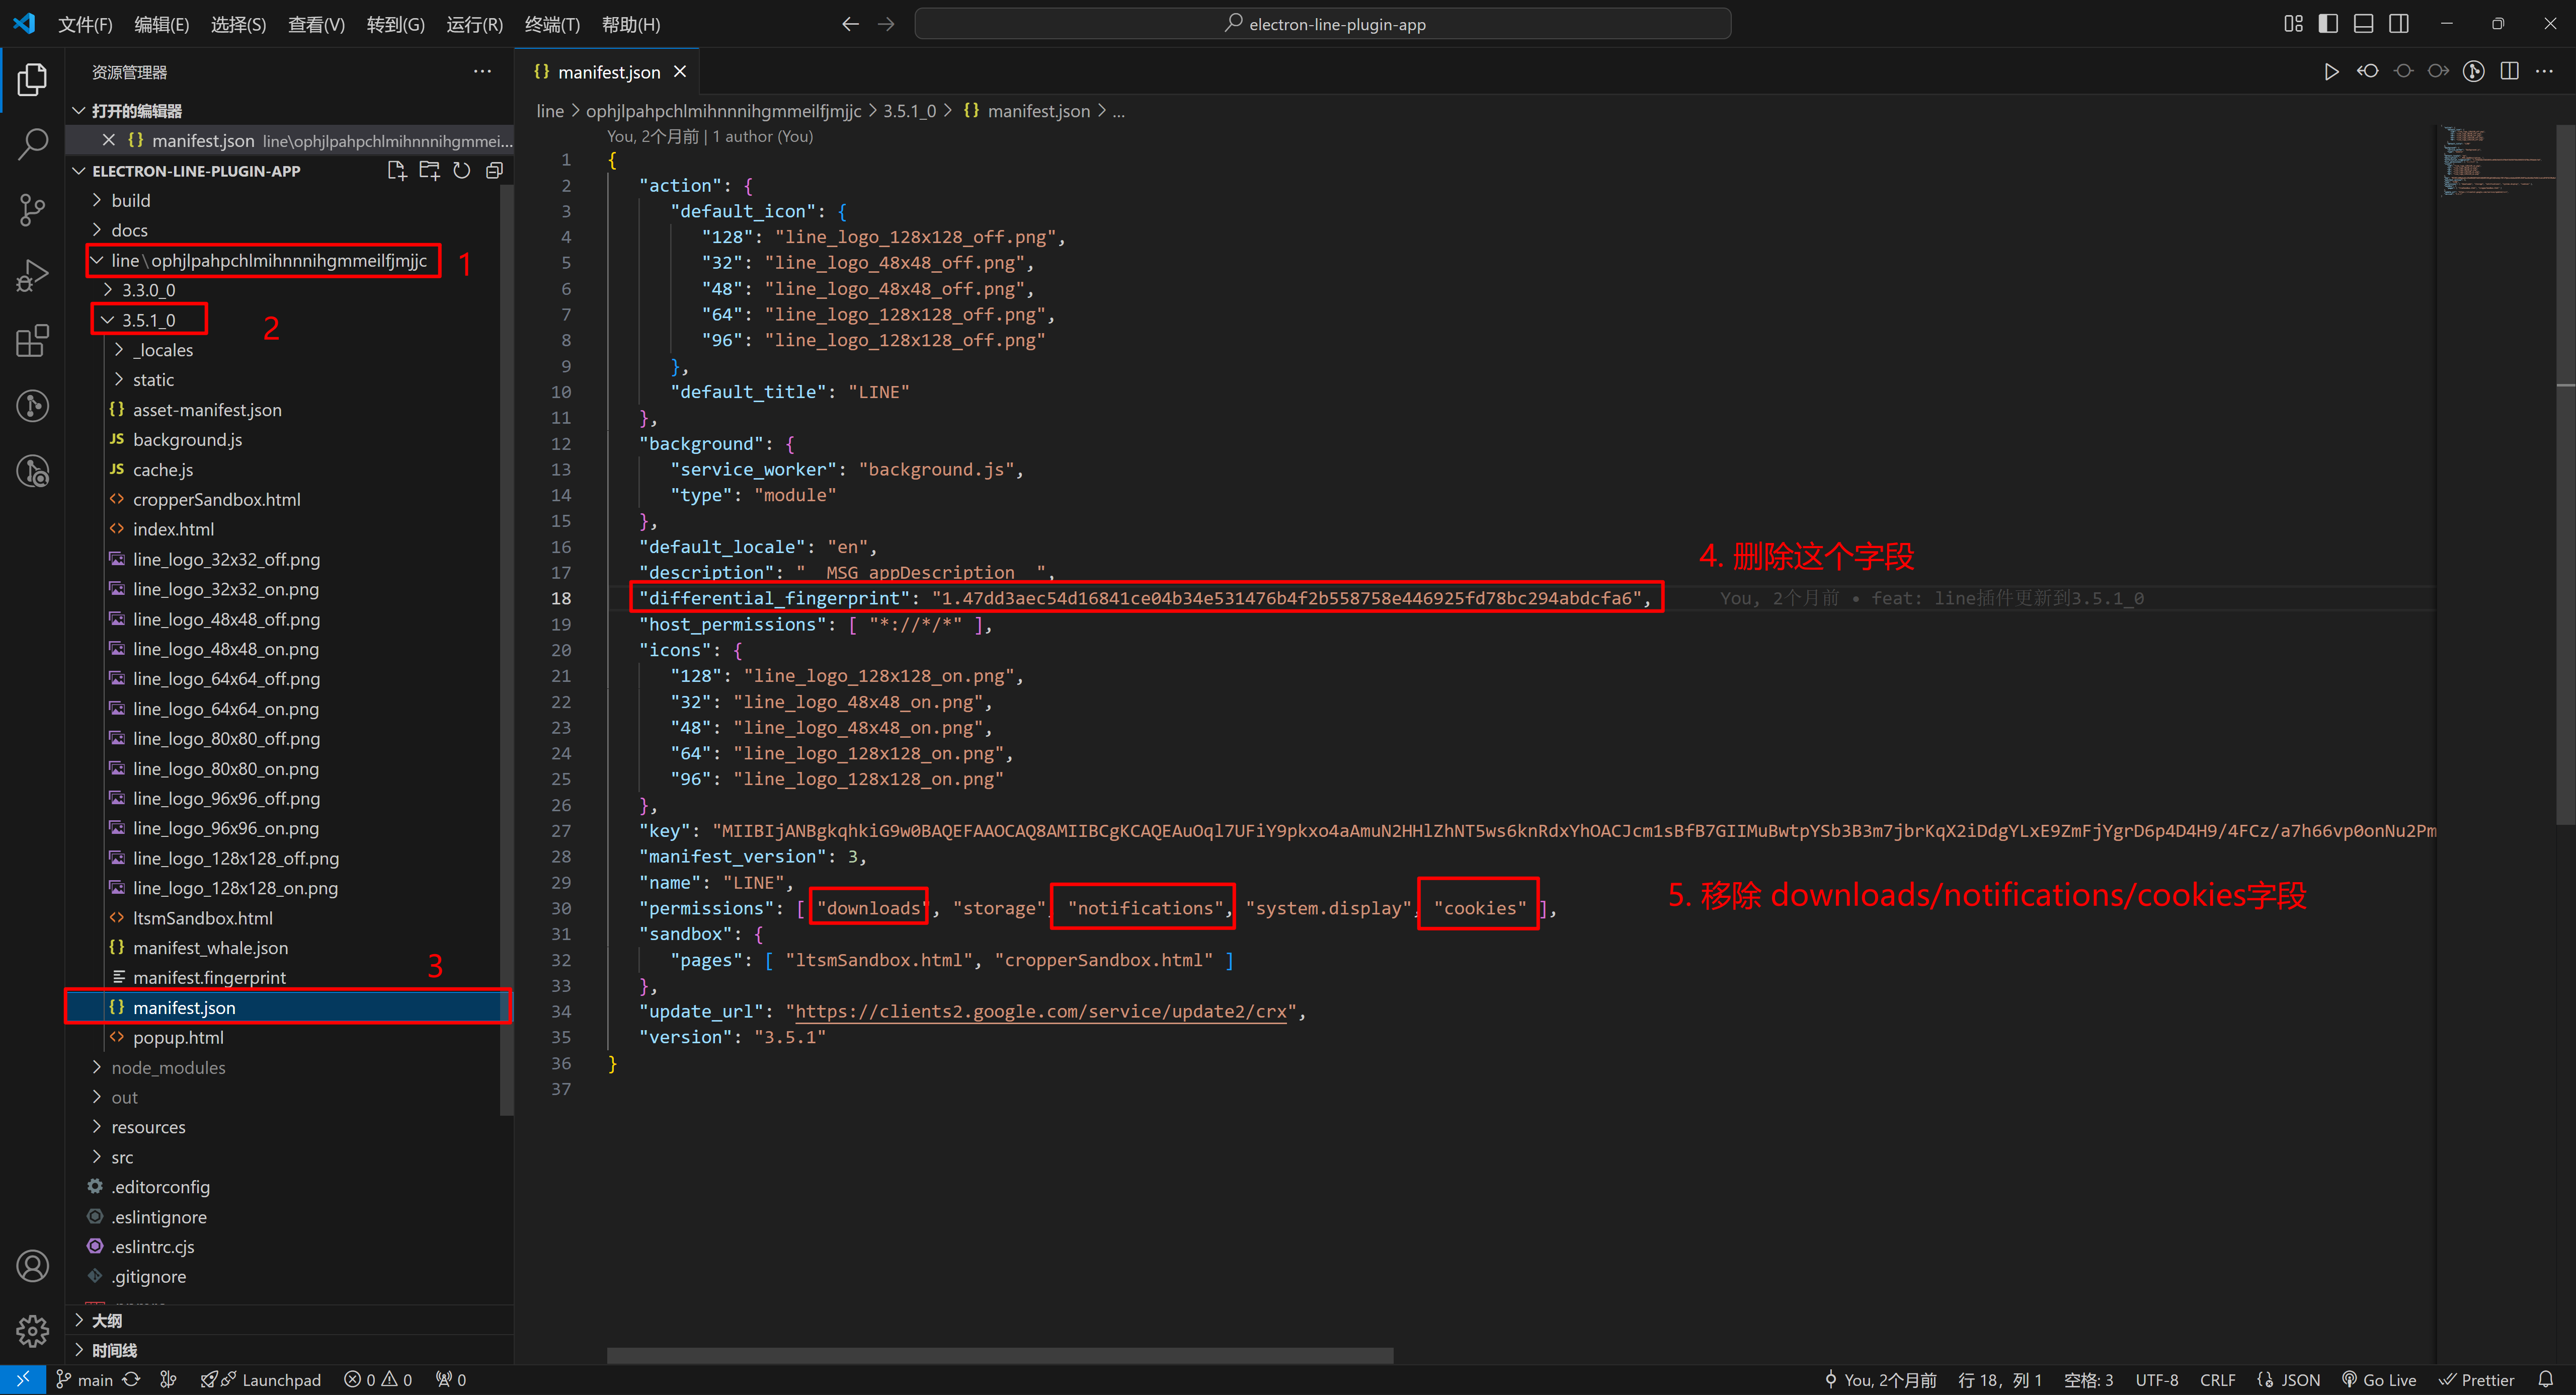Open the 帮助(H) menu
The height and width of the screenshot is (1395, 2576).
(630, 24)
